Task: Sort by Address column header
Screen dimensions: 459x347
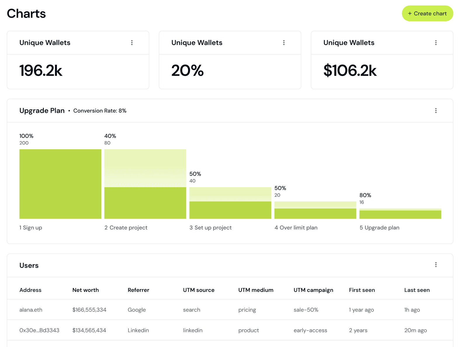Action: click(x=30, y=290)
